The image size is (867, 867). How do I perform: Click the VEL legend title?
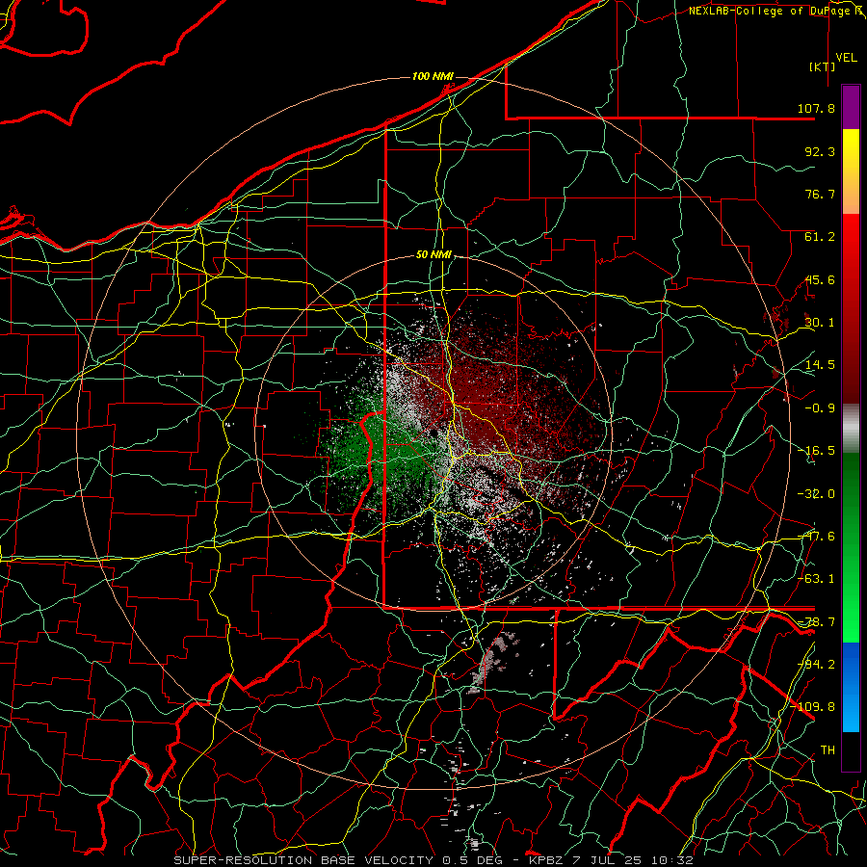[x=847, y=58]
